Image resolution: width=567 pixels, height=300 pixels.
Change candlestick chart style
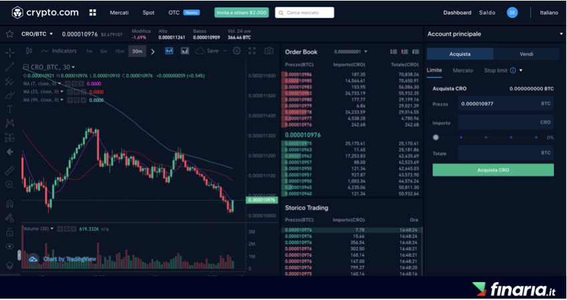[29, 51]
